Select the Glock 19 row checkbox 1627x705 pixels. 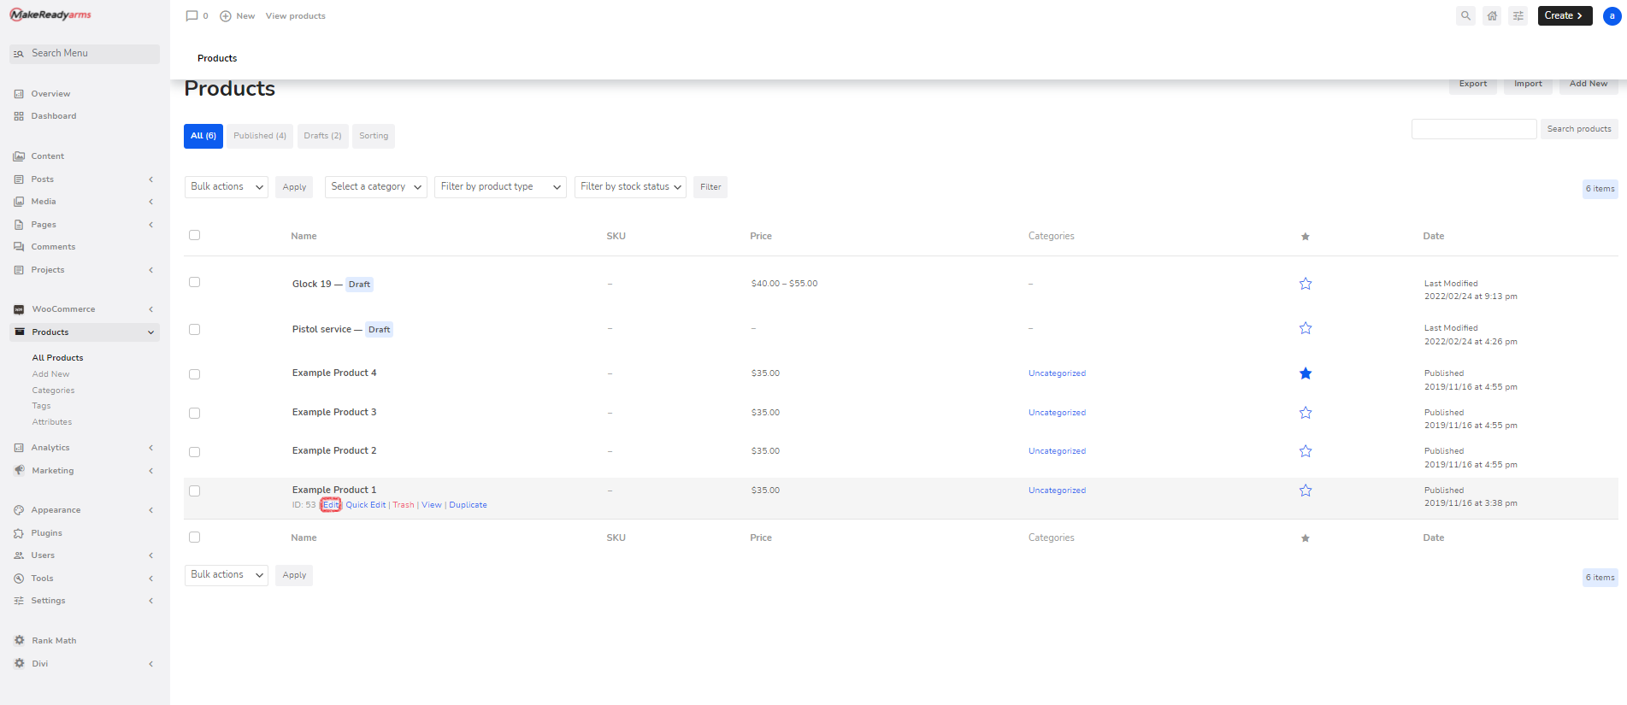(x=194, y=282)
